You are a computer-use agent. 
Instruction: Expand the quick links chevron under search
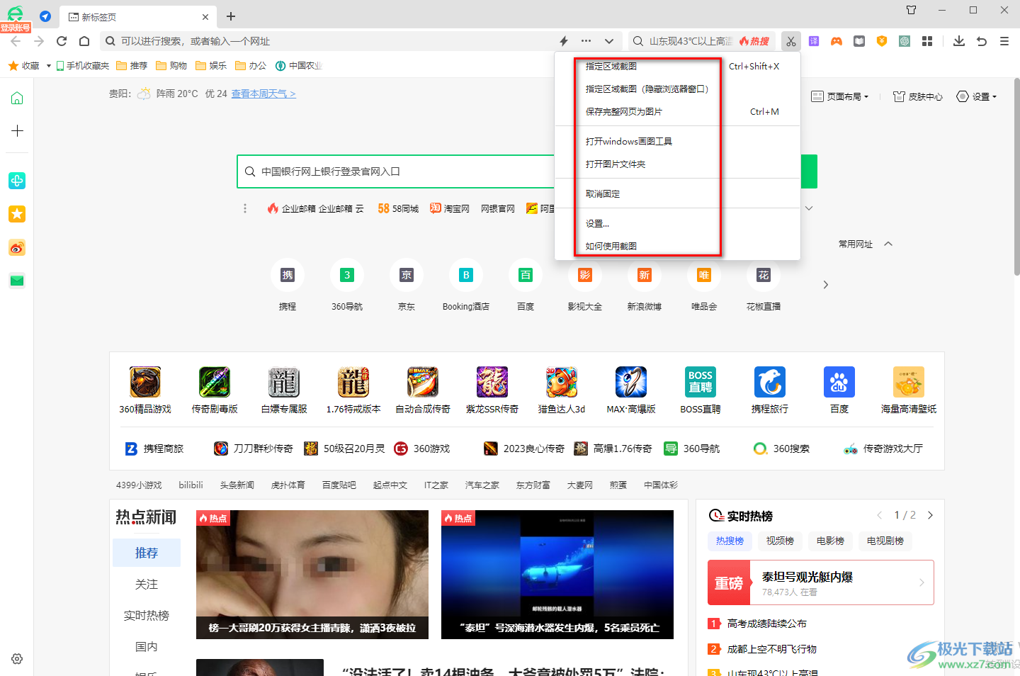(809, 208)
